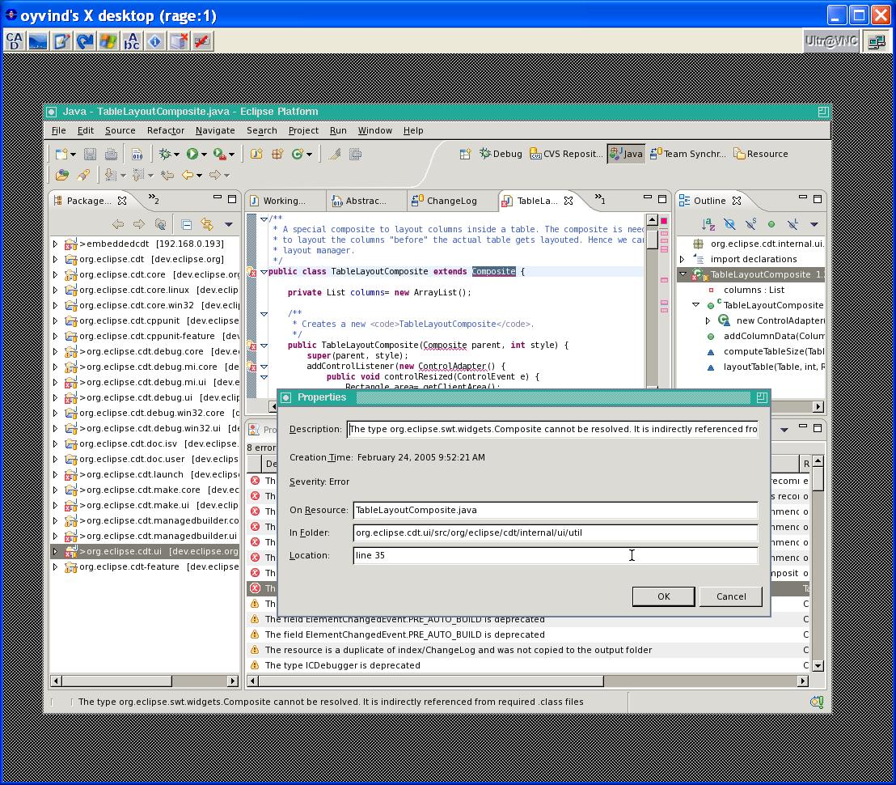Viewport: 896px width, 785px height.
Task: Maximize the editor area
Action: (x=662, y=199)
